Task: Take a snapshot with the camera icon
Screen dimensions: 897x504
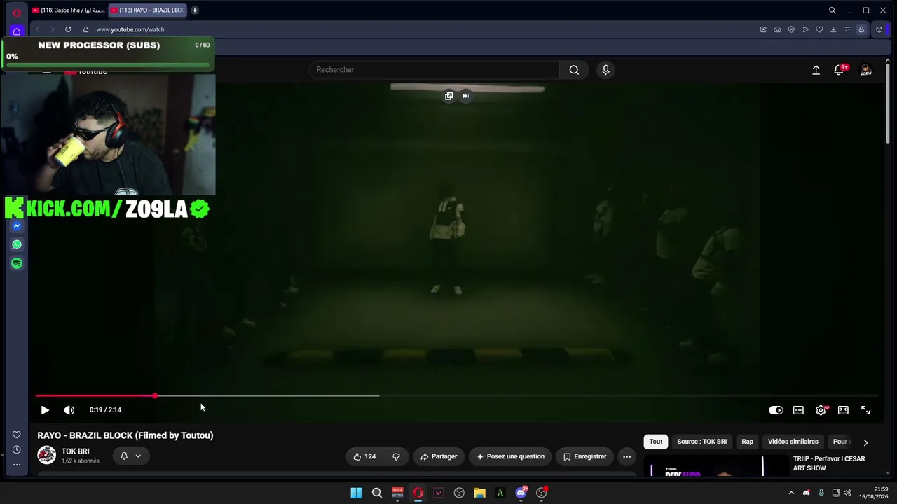Action: pyautogui.click(x=777, y=29)
